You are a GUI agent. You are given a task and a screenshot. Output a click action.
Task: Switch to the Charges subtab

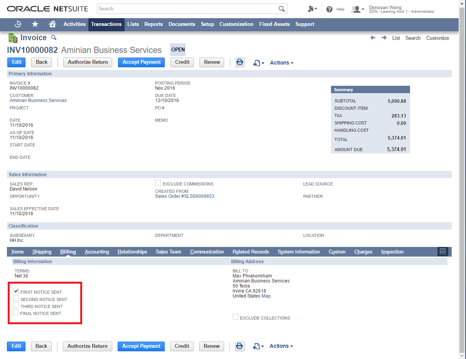(x=363, y=252)
